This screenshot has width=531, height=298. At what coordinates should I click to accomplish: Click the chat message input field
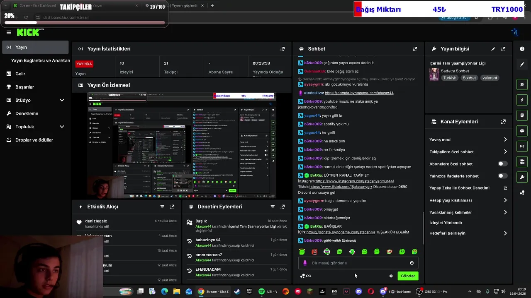point(358,263)
